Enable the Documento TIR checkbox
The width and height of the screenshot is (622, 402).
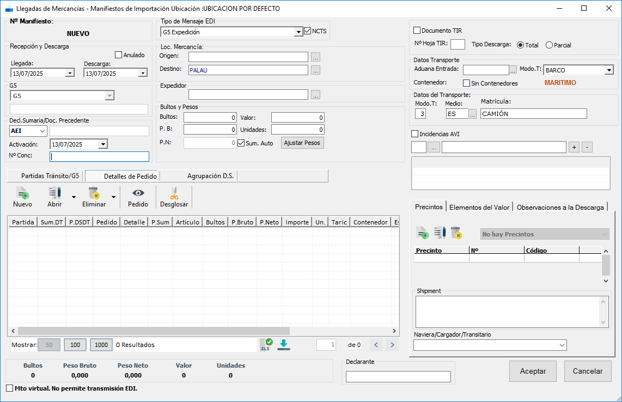[x=417, y=31]
